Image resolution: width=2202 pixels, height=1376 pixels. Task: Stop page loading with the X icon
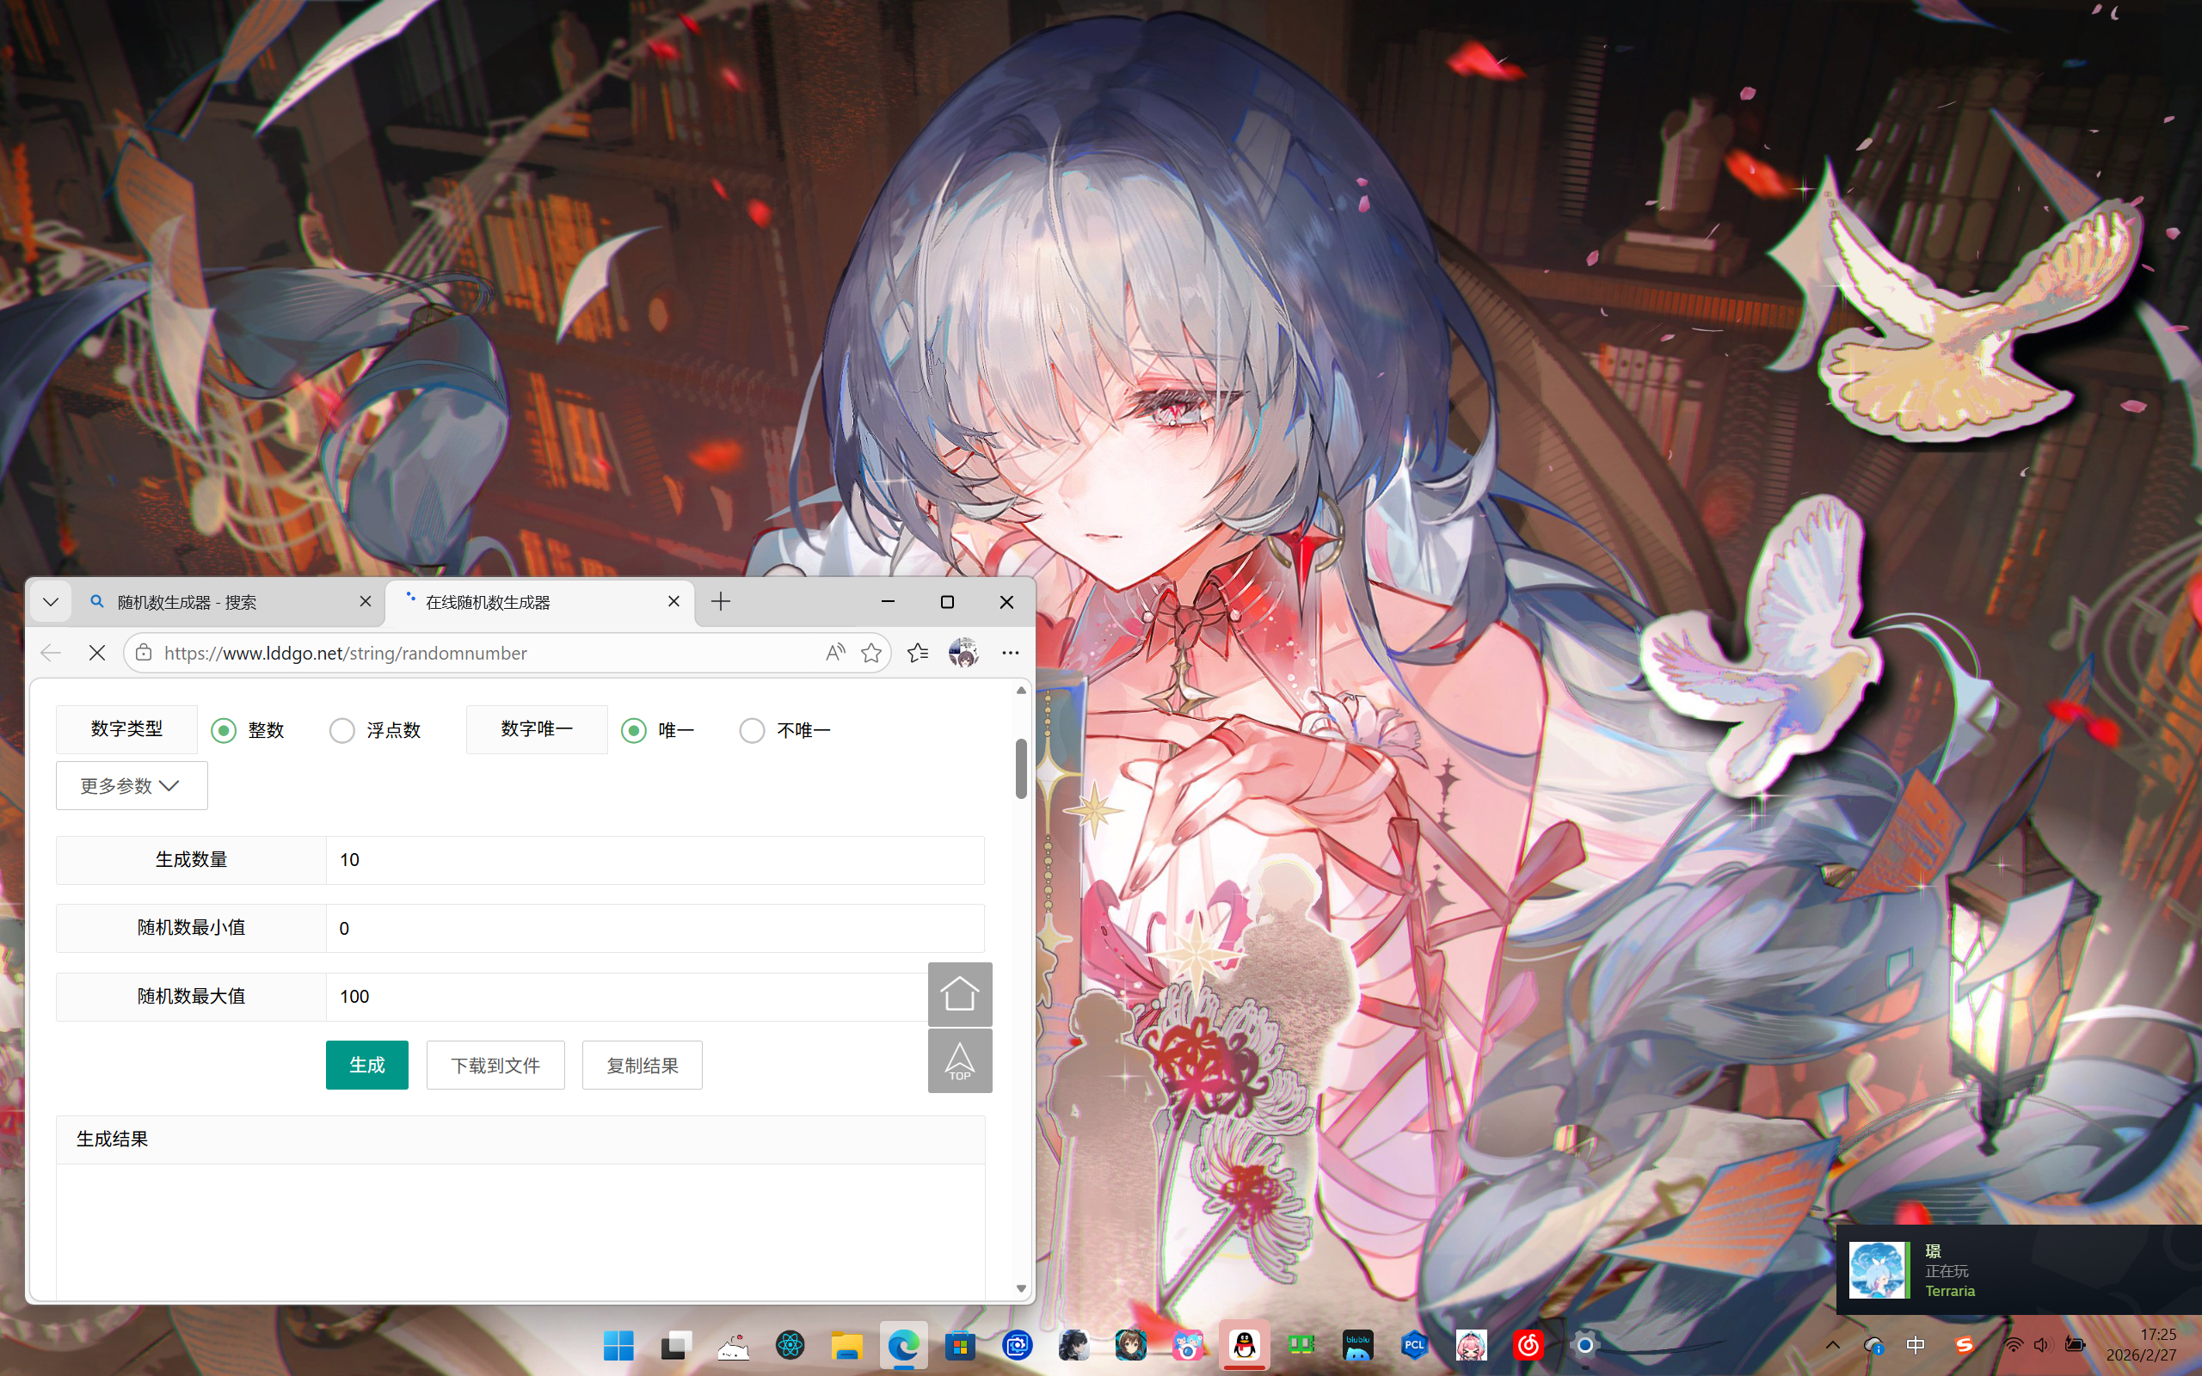pyautogui.click(x=97, y=653)
